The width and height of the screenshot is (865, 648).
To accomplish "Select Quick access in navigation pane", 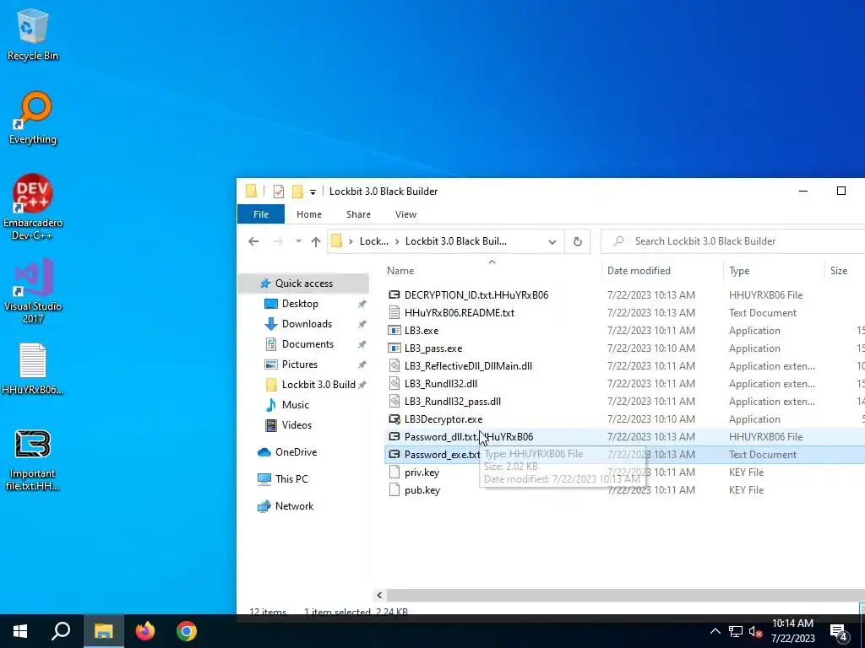I will pyautogui.click(x=304, y=283).
